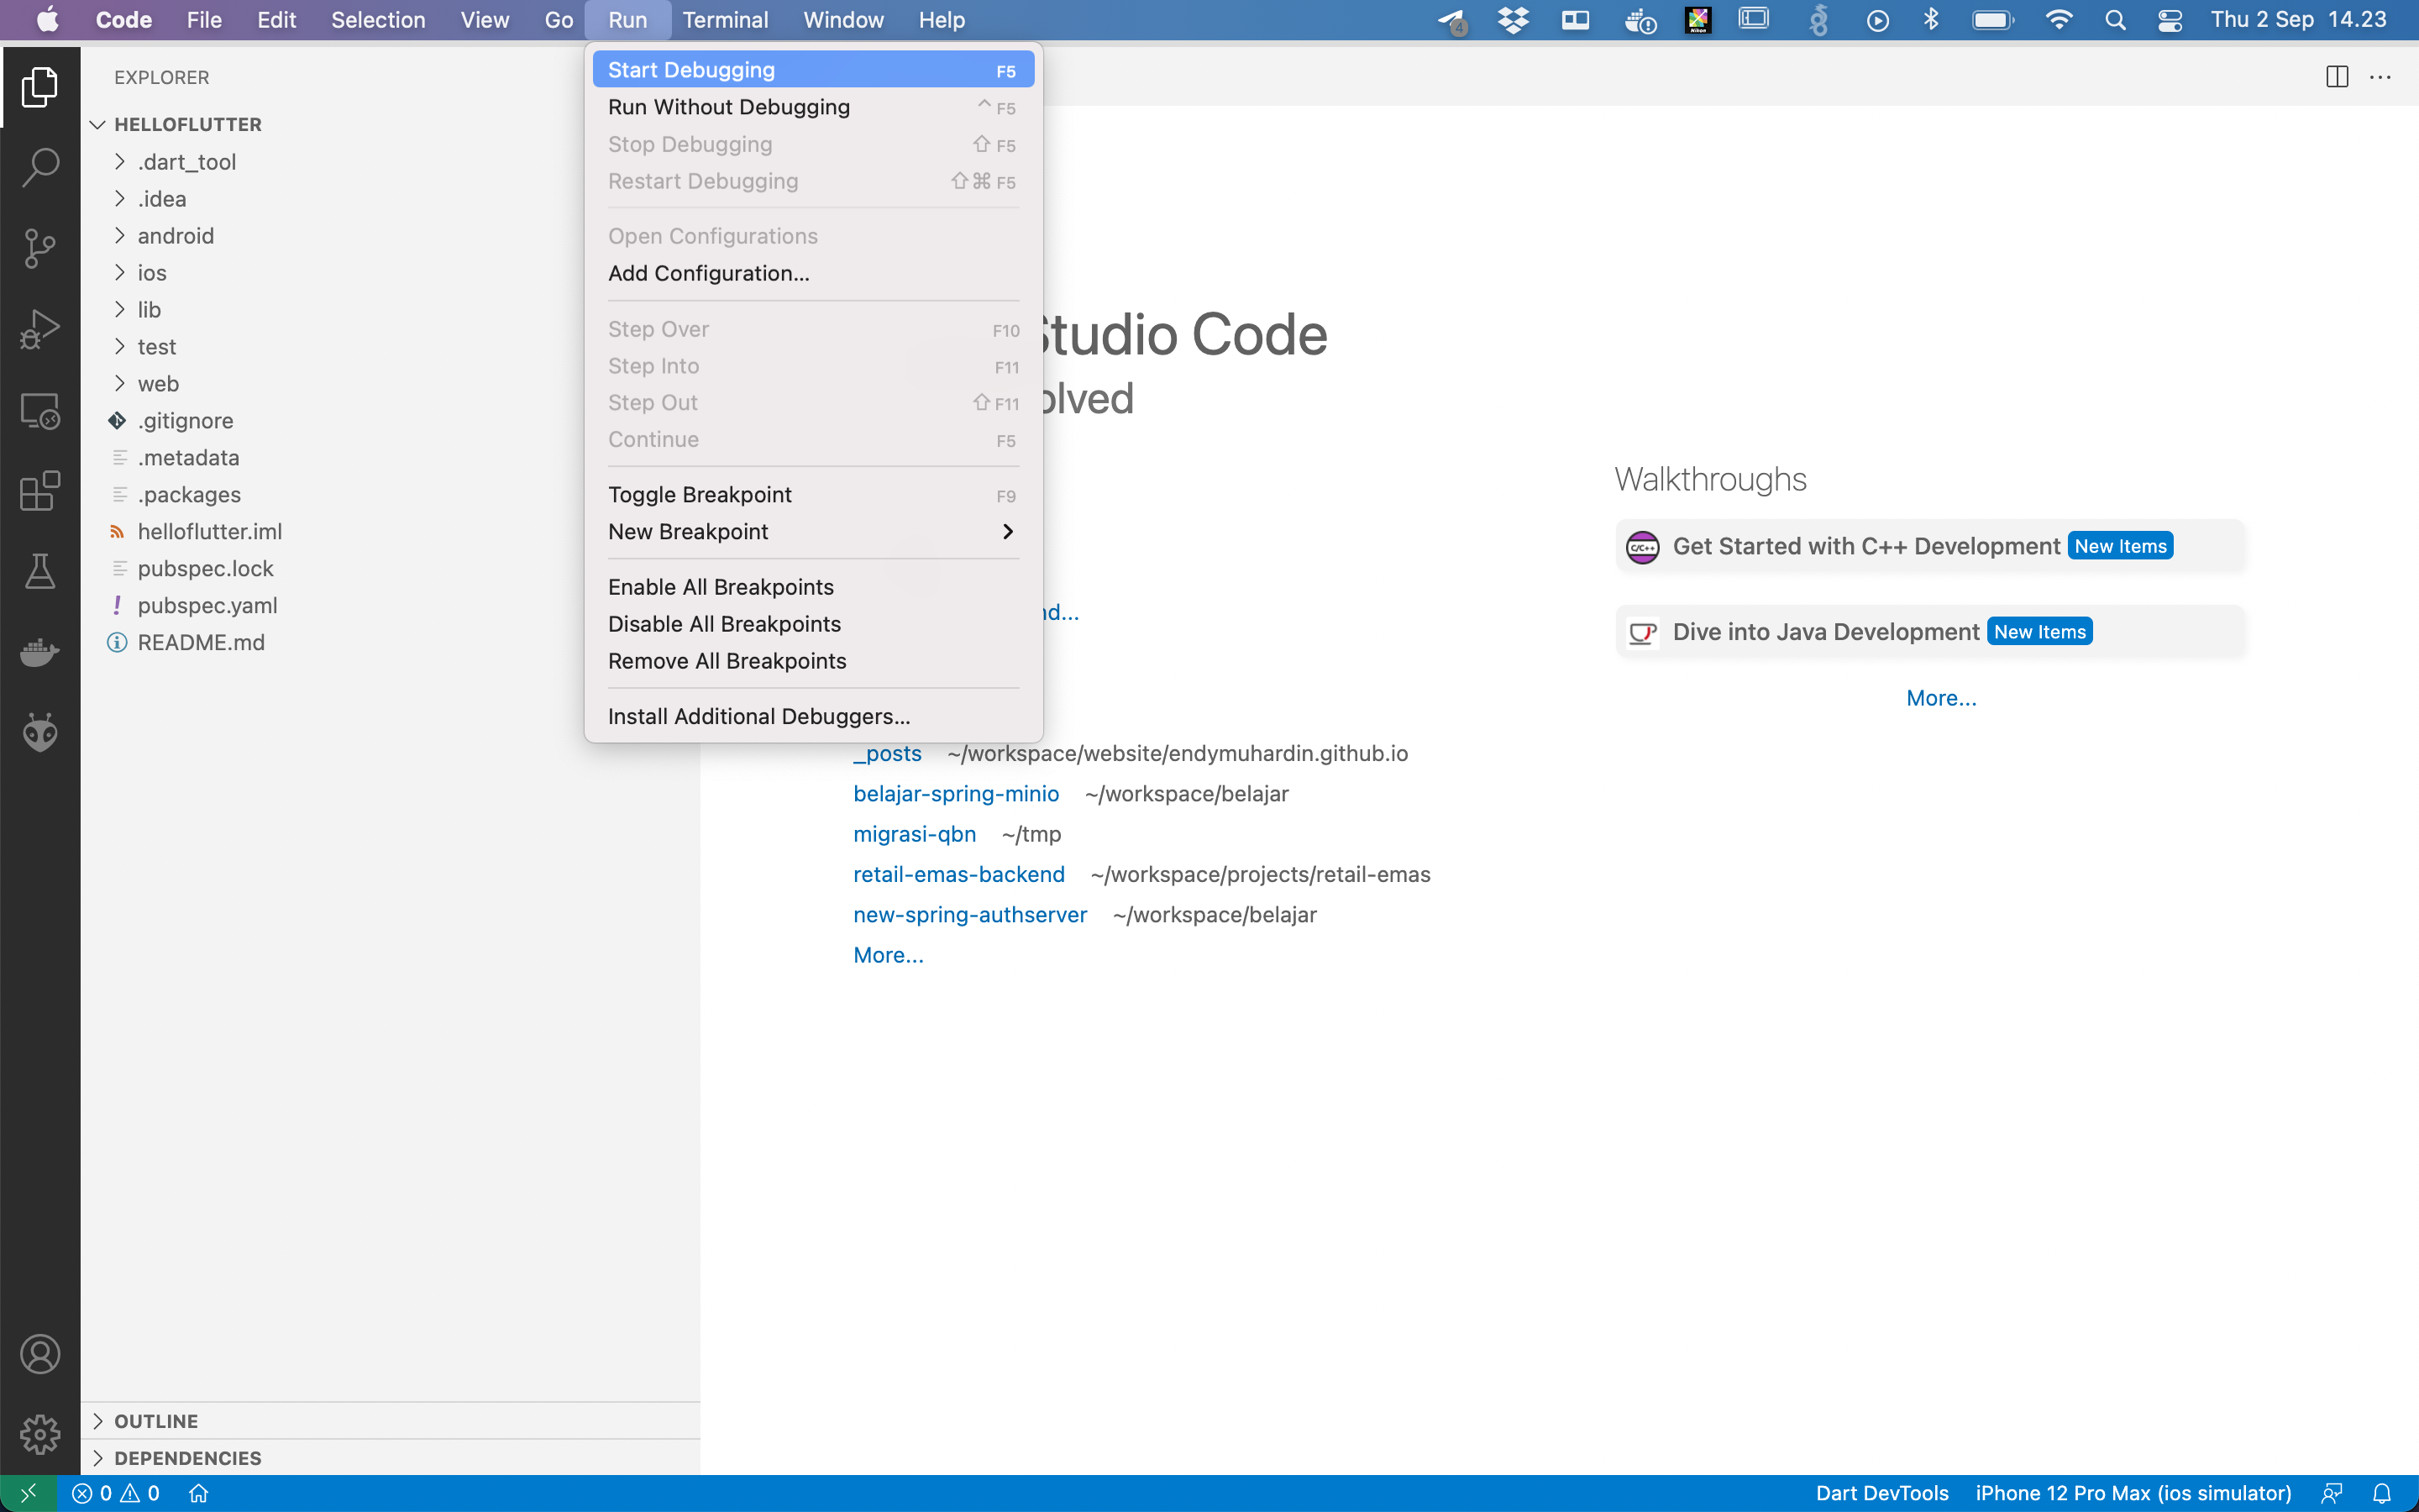Screen dimensions: 2419x1512
Task: Select Start Debugging menu item
Action: click(x=814, y=70)
